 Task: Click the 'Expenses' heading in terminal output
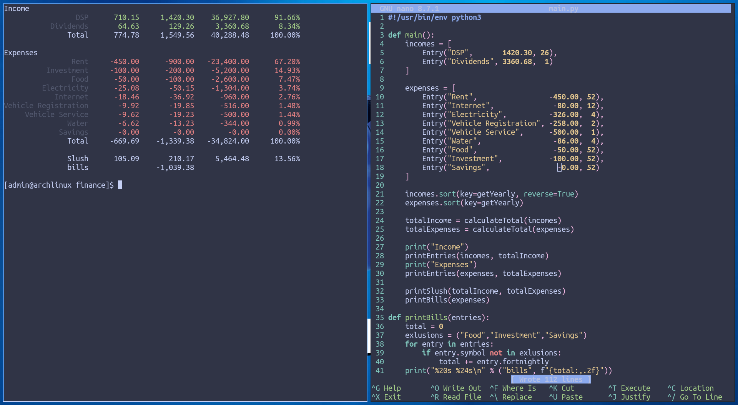(21, 53)
